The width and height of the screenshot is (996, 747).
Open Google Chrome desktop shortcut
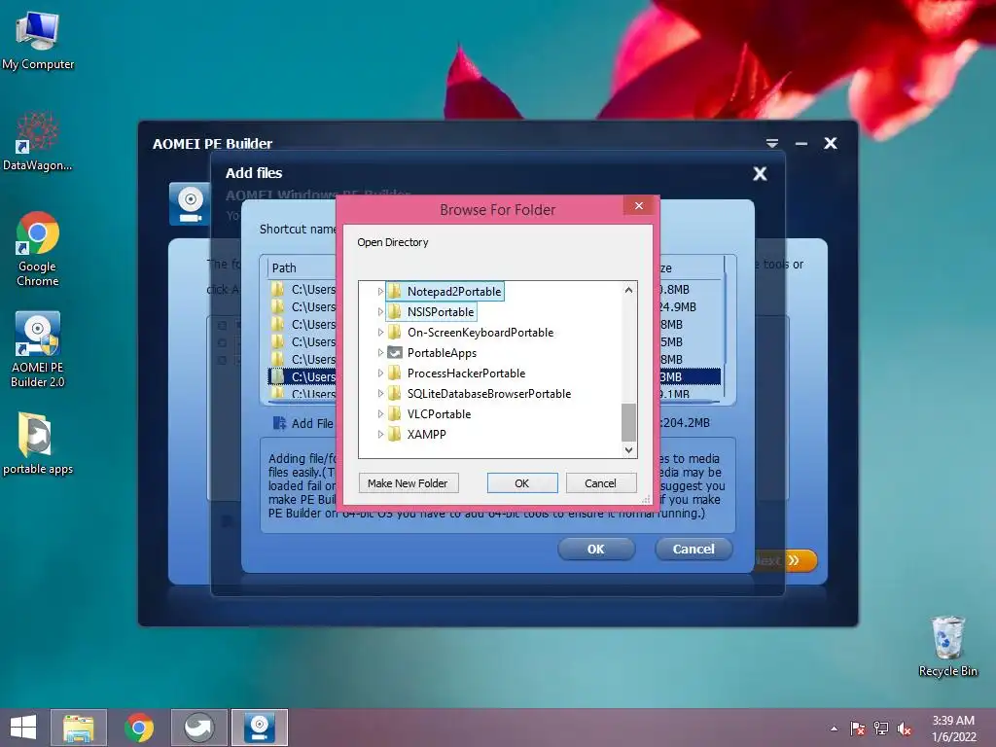click(x=38, y=249)
